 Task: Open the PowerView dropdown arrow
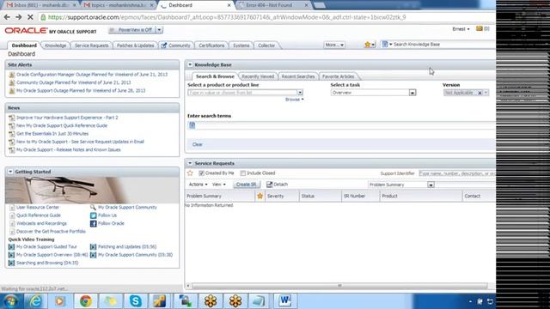159,30
